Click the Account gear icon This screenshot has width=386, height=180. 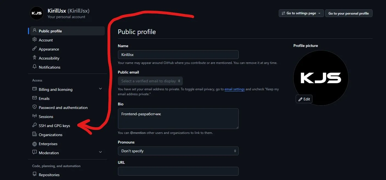(x=35, y=40)
